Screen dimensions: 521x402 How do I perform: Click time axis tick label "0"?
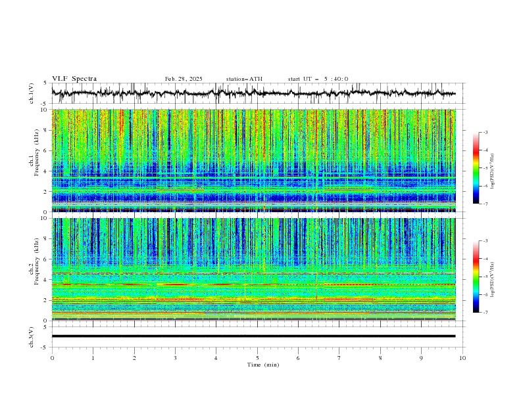pos(52,358)
